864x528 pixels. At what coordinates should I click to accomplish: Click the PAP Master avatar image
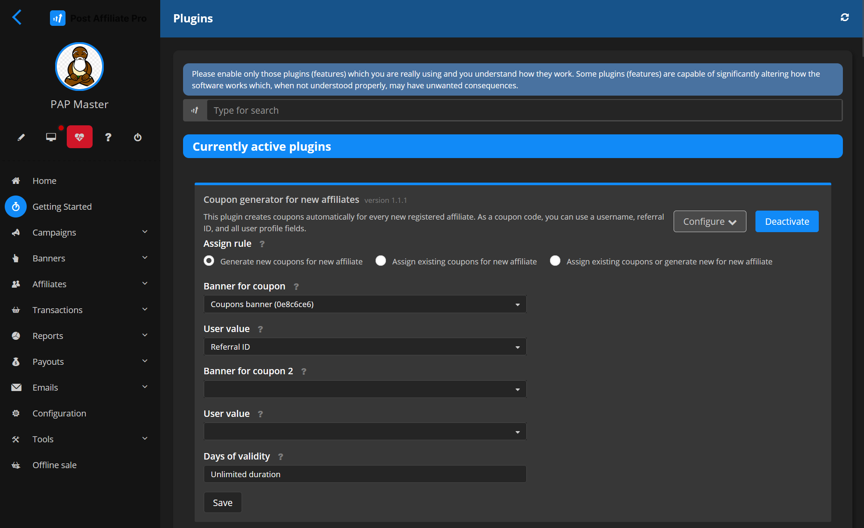pos(80,67)
